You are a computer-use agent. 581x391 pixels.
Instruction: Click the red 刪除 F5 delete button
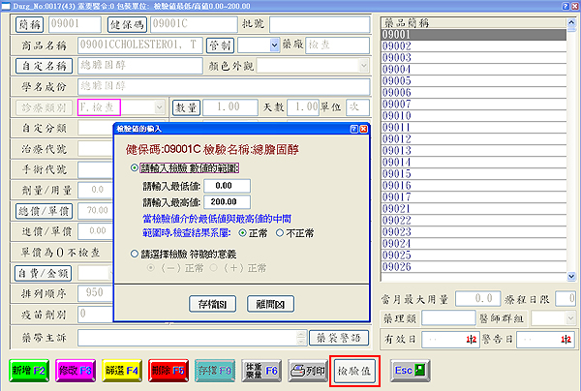pos(168,370)
